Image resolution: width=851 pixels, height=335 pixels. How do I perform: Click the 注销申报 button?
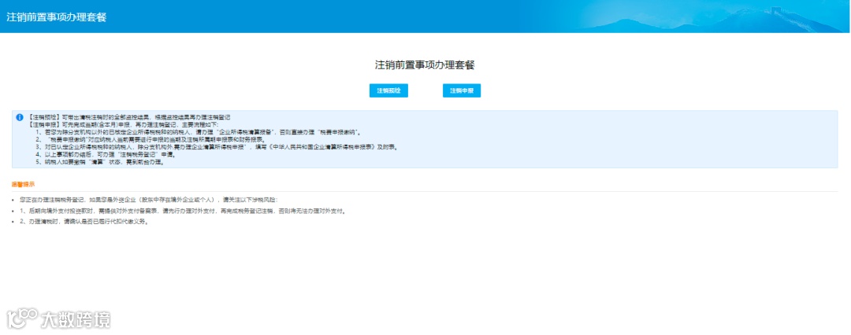[x=462, y=90]
